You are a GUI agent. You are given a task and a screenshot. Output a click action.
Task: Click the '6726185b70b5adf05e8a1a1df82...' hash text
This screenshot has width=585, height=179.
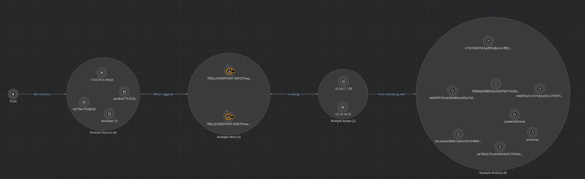click(x=488, y=48)
